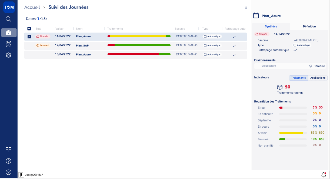Click the TOM logo icon
The width and height of the screenshot is (330, 179).
click(x=9, y=7)
